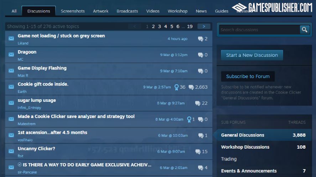Image resolution: width=316 pixels, height=177 pixels.
Task: Go to page 4 of topics
Action: 165,27
